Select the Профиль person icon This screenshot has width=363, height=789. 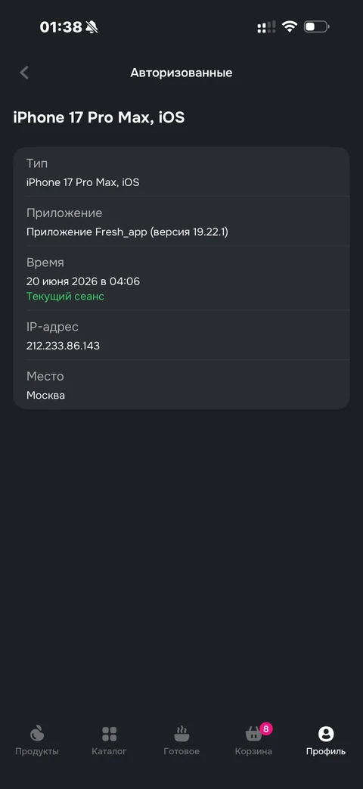326,734
